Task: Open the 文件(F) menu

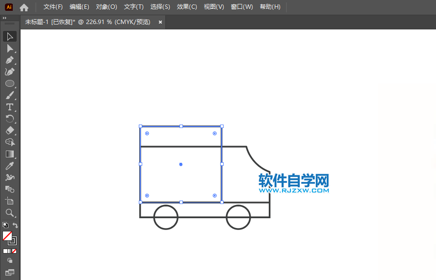Action: click(x=53, y=7)
